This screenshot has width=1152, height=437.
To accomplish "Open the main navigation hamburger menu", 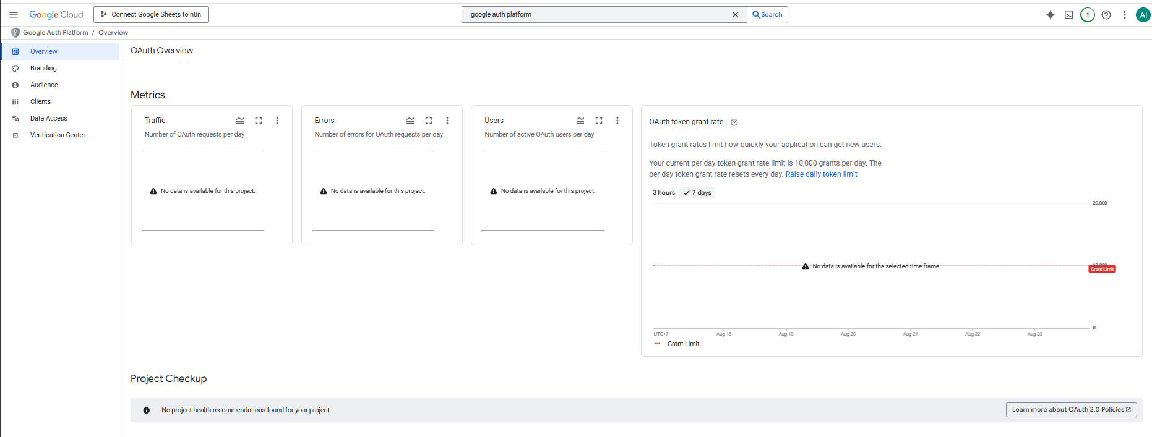I will coord(14,15).
